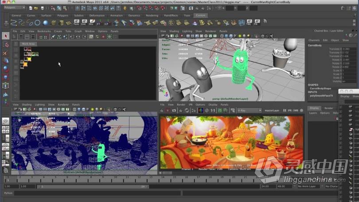Click the Python command line input field
The width and height of the screenshot is (359, 202).
click(98, 193)
